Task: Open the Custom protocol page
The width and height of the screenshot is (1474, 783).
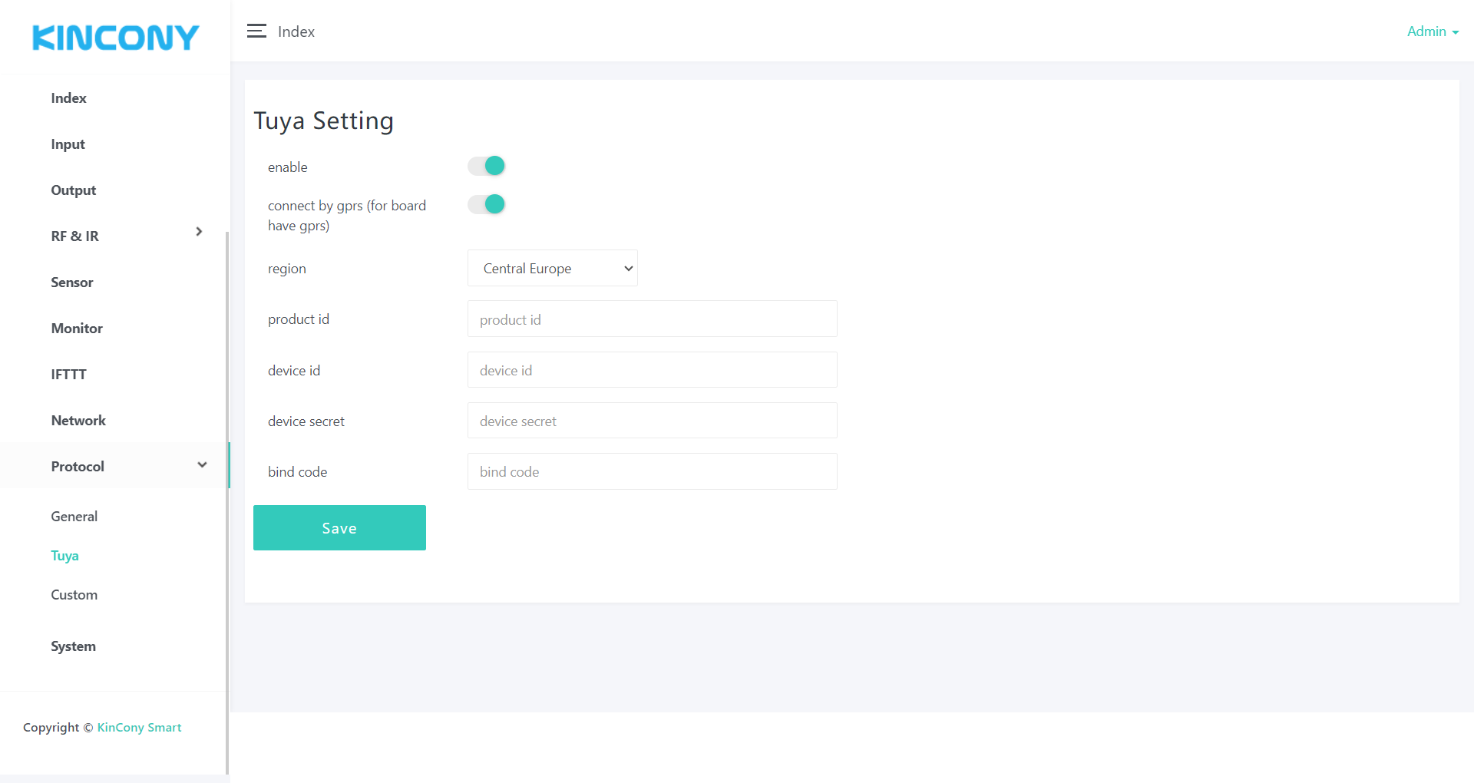Action: 74,595
